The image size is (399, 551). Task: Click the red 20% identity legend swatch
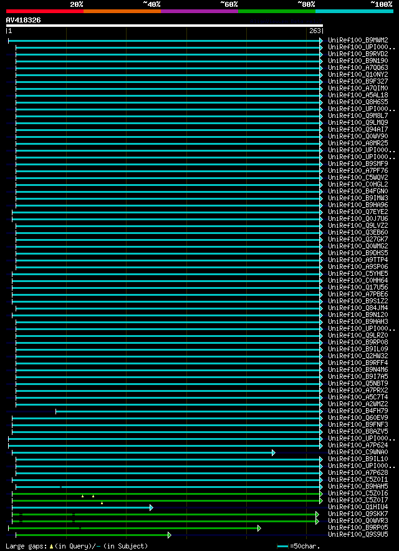tap(45, 11)
